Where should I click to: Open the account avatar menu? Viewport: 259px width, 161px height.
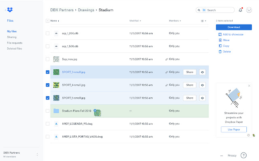pos(249,10)
